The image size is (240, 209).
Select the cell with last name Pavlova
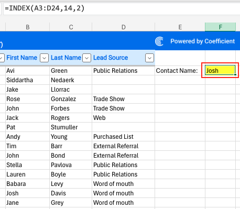coord(71,165)
